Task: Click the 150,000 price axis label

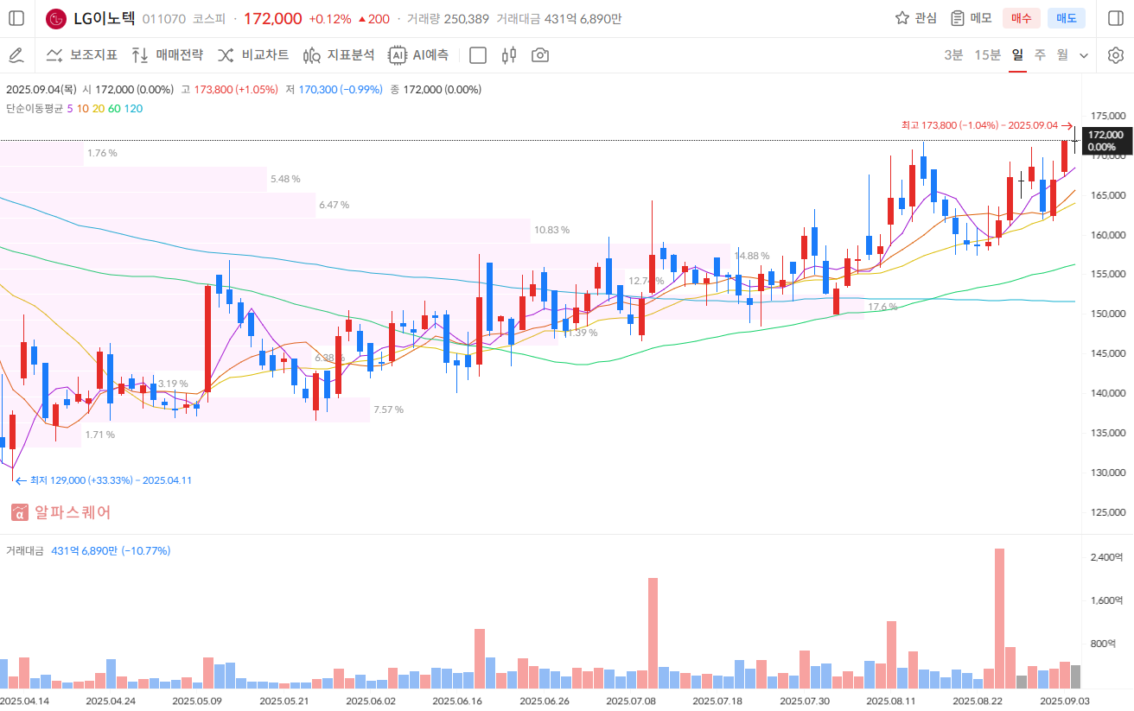Action: point(1106,314)
